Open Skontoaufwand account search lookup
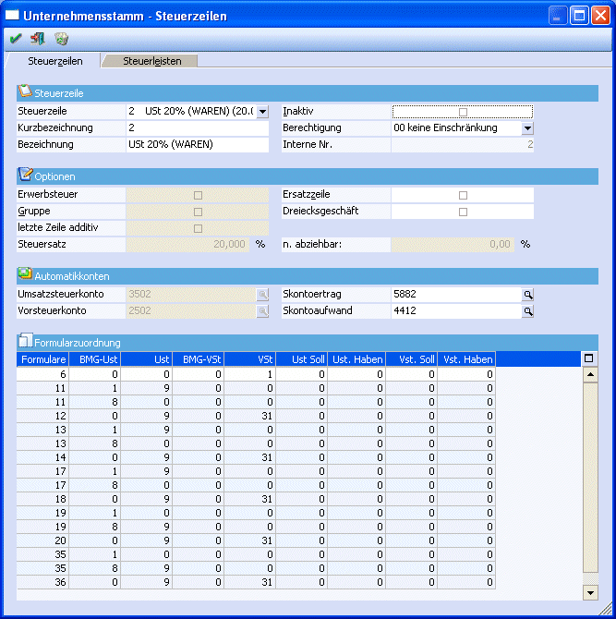 (x=528, y=311)
